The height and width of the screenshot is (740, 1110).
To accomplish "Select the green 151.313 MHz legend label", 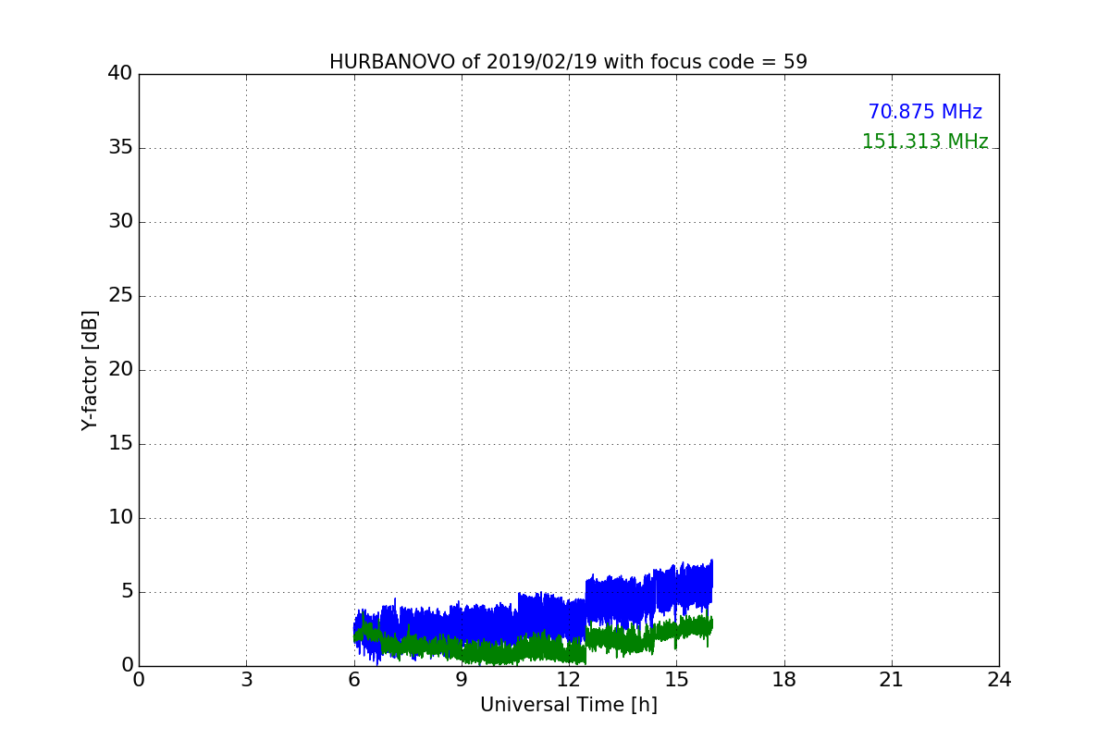I will [x=925, y=142].
